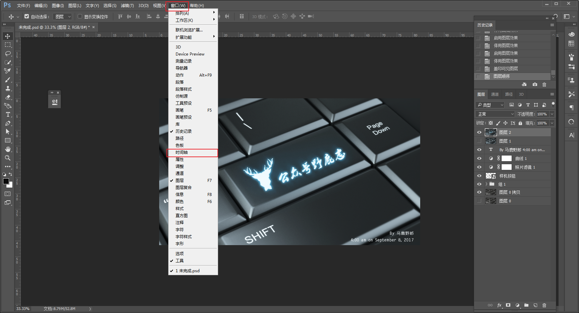Create new adjustment layer icon
Screen dimensions: 579x313
[x=517, y=305]
